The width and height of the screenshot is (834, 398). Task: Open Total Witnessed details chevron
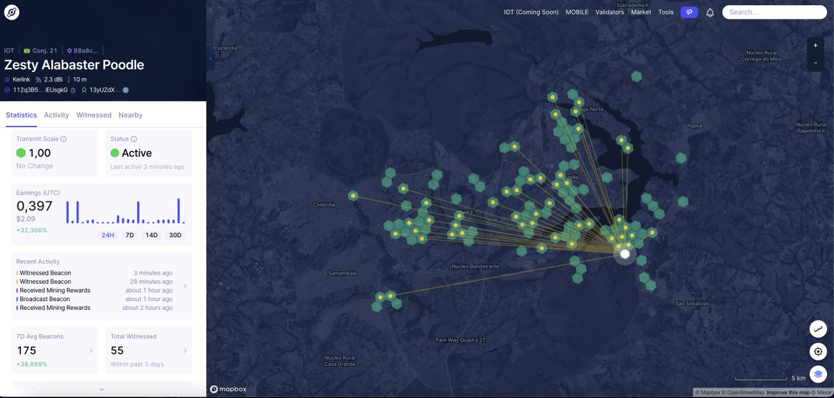click(185, 351)
